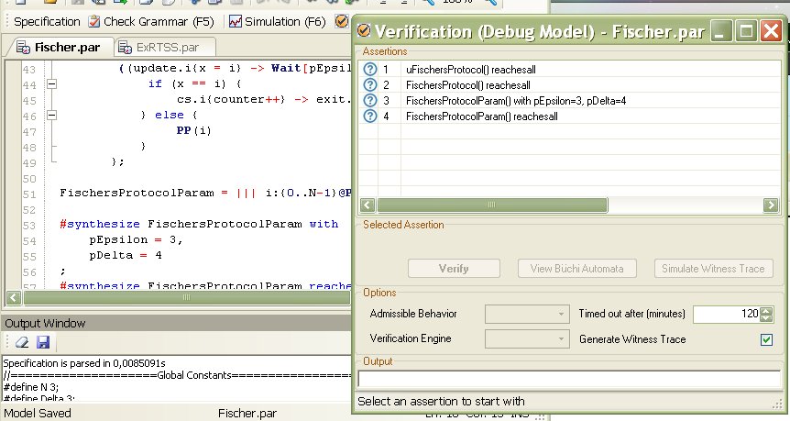Click code line 'pDelta = 4'
Viewport: 790px width, 421px height.
pos(126,255)
